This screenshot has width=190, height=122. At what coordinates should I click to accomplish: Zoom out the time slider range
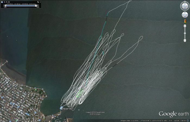click(4, 2)
